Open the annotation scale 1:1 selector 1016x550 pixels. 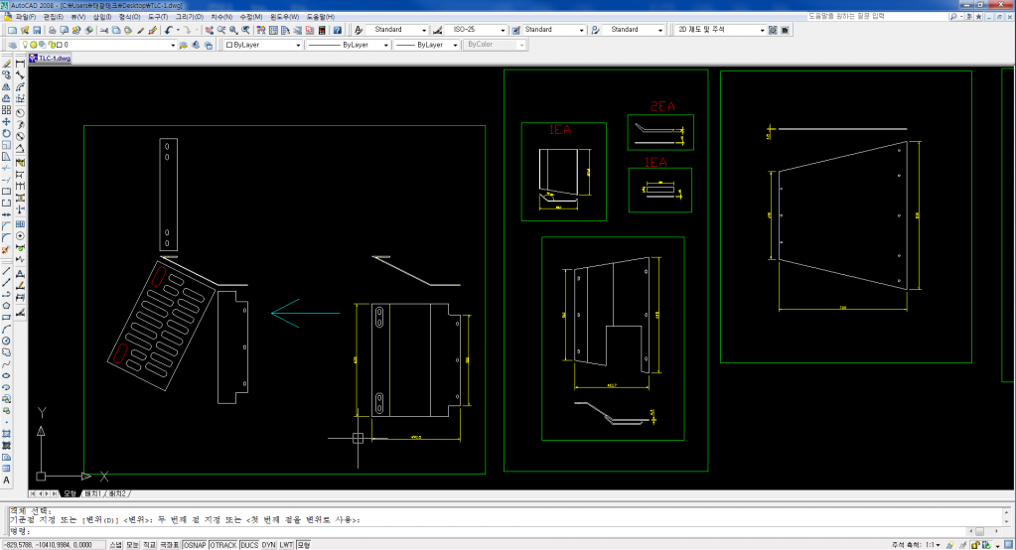933,545
